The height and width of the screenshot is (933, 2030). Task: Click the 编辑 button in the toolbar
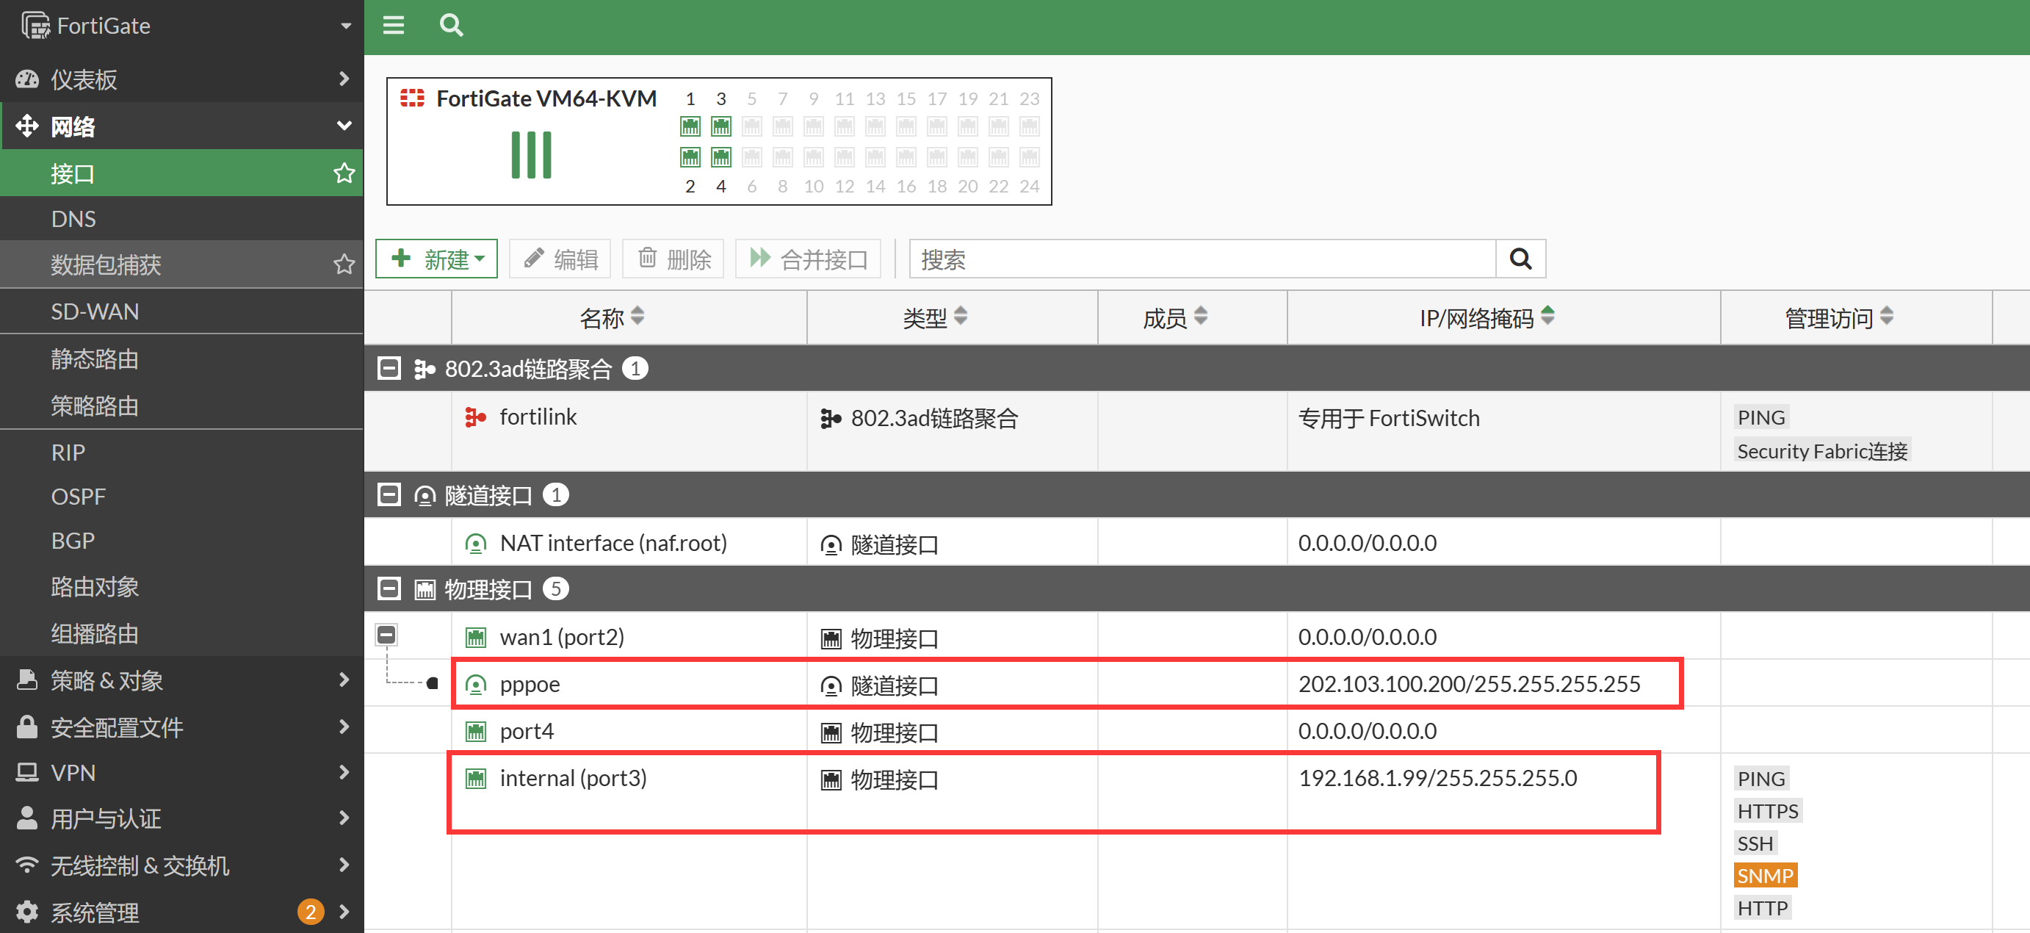[x=560, y=259]
